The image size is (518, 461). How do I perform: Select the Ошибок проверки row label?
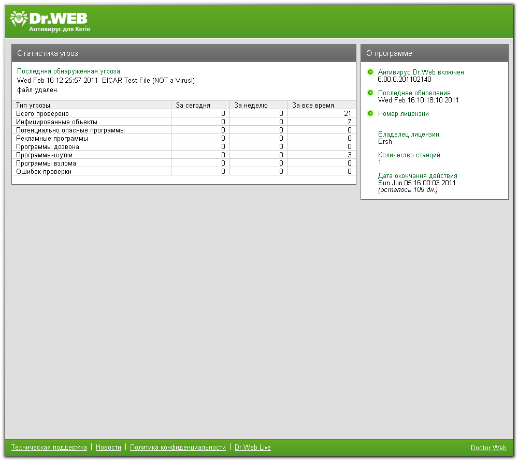click(44, 171)
